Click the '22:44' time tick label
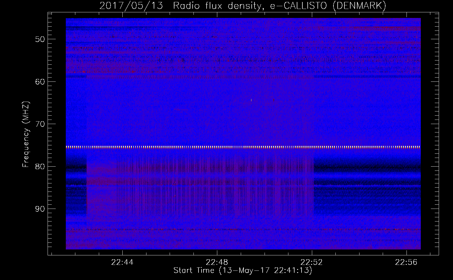 122,262
